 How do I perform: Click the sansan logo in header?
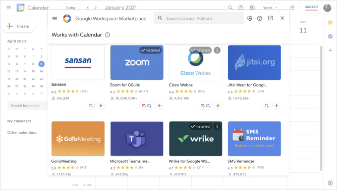click(x=311, y=7)
